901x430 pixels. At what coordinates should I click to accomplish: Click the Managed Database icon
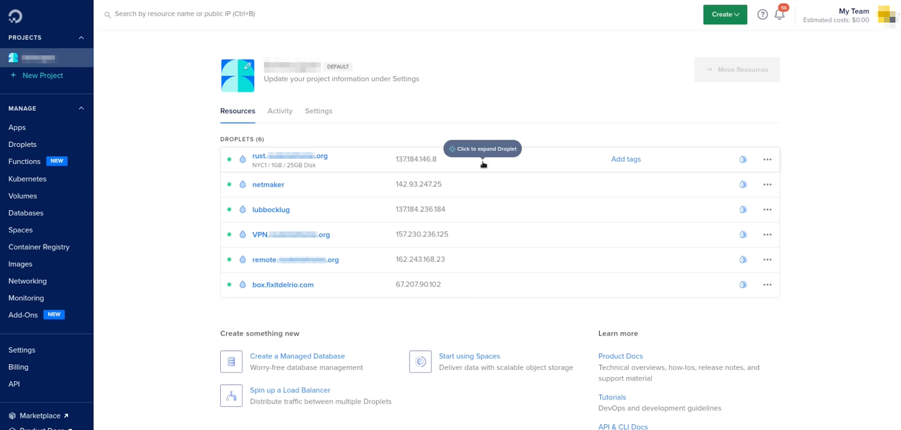[x=231, y=362]
